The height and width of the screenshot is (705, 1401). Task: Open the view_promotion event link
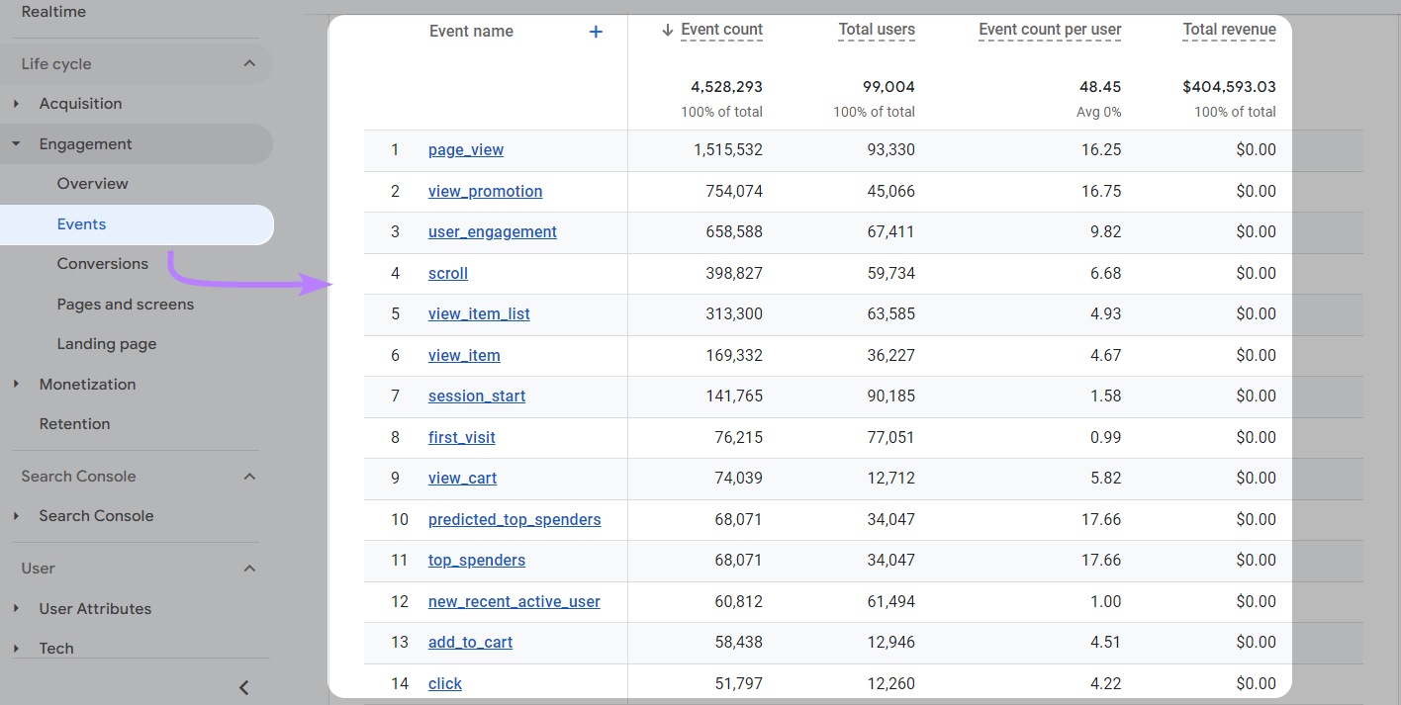pyautogui.click(x=485, y=191)
